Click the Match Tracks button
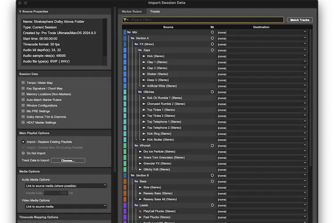334x223 pixels. 300,20
